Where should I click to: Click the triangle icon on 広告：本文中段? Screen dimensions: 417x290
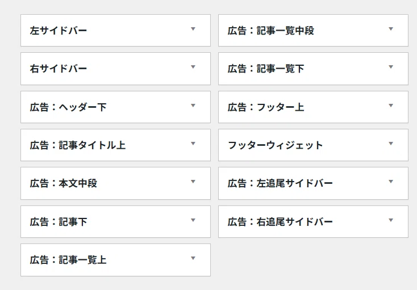(x=193, y=182)
